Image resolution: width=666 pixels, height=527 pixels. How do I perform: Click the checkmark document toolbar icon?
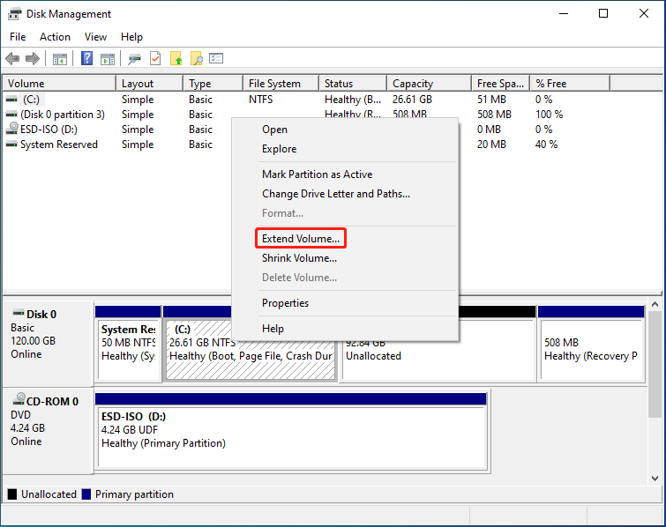click(155, 58)
